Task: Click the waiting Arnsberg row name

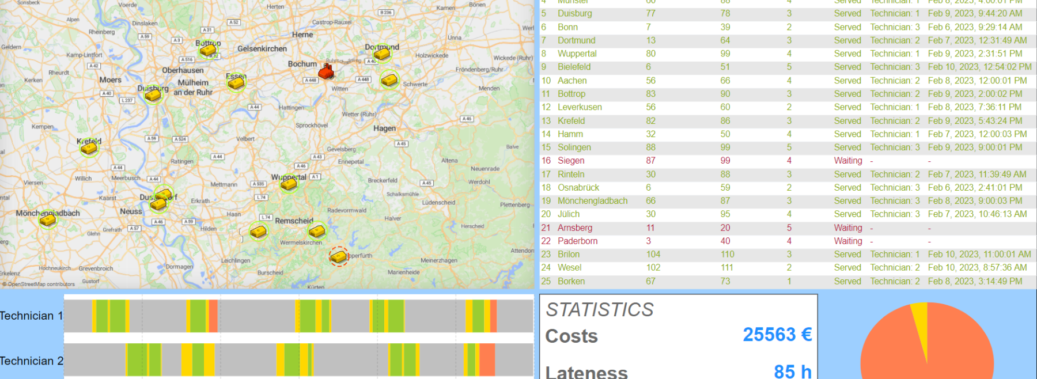Action: (x=575, y=228)
